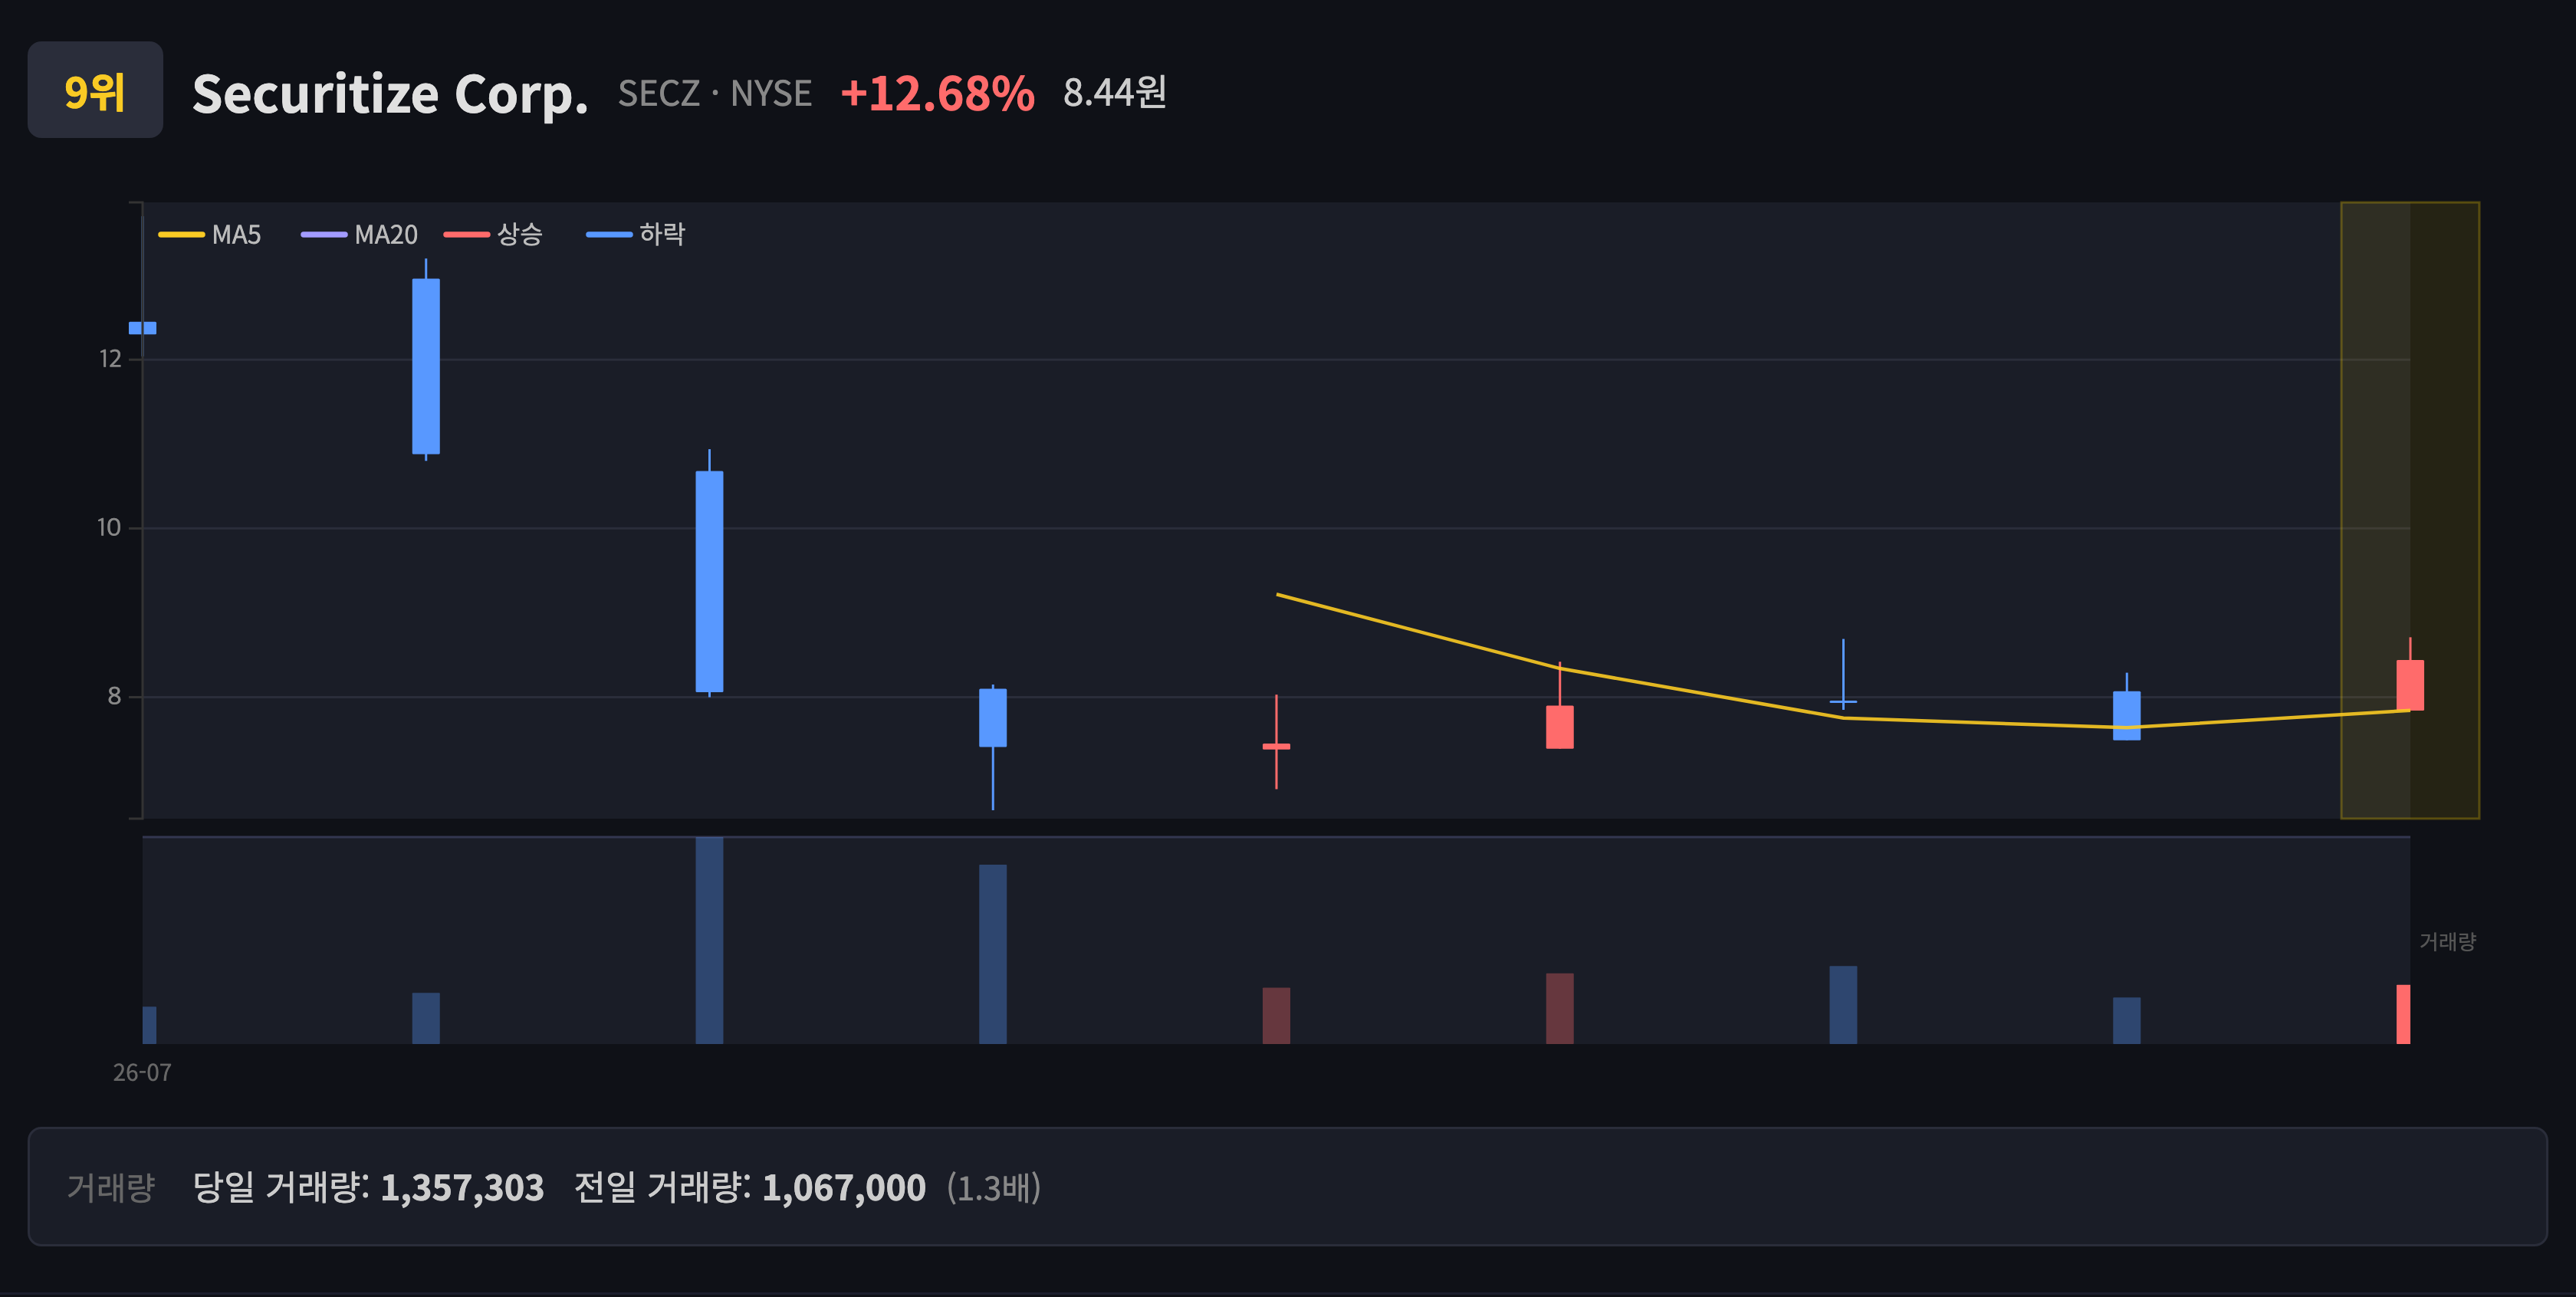Screen dimensions: 2576x1297
Task: Click the 26-07 date axis label
Action: click(x=142, y=1072)
